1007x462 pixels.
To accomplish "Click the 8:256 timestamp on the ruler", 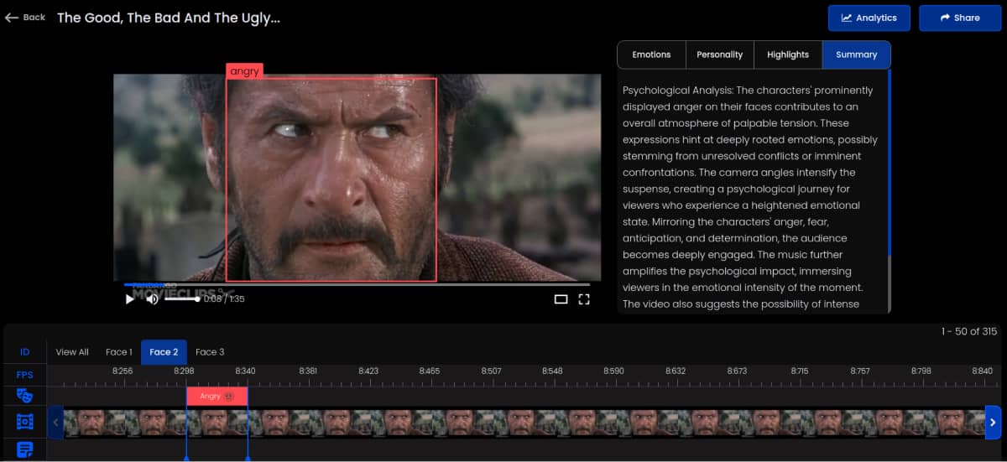I will pos(123,371).
